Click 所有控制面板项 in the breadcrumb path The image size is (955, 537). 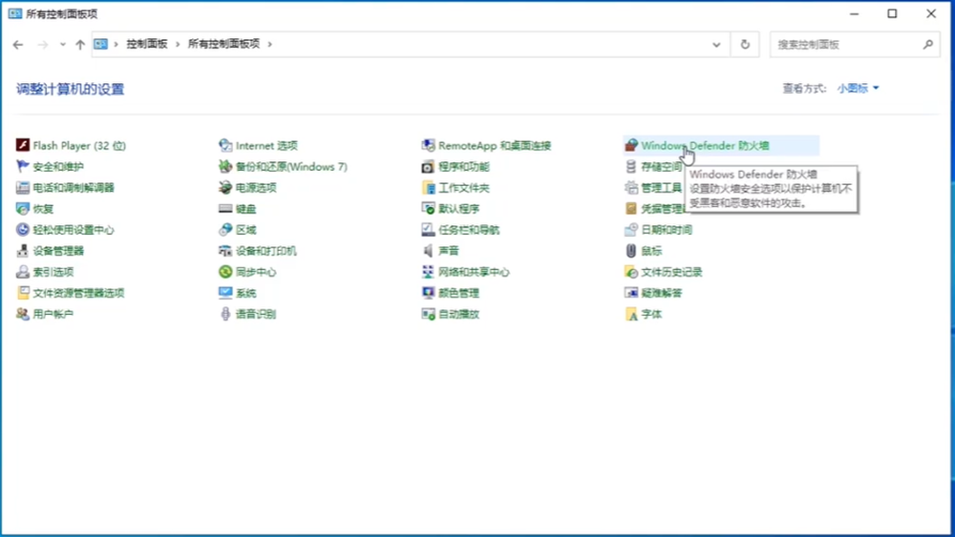pos(223,44)
